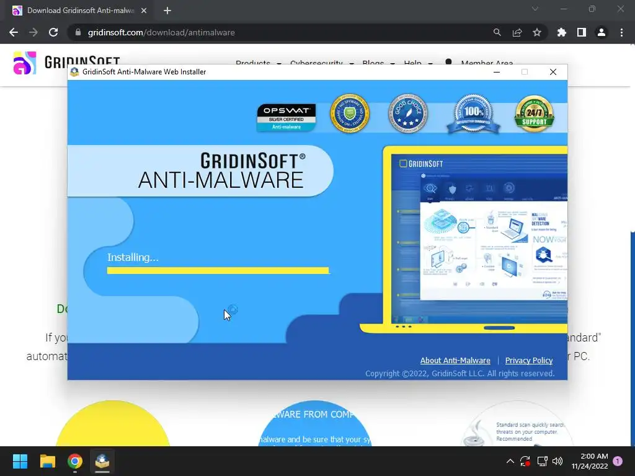
Task: Open a new Chrome tab
Action: [x=167, y=11]
